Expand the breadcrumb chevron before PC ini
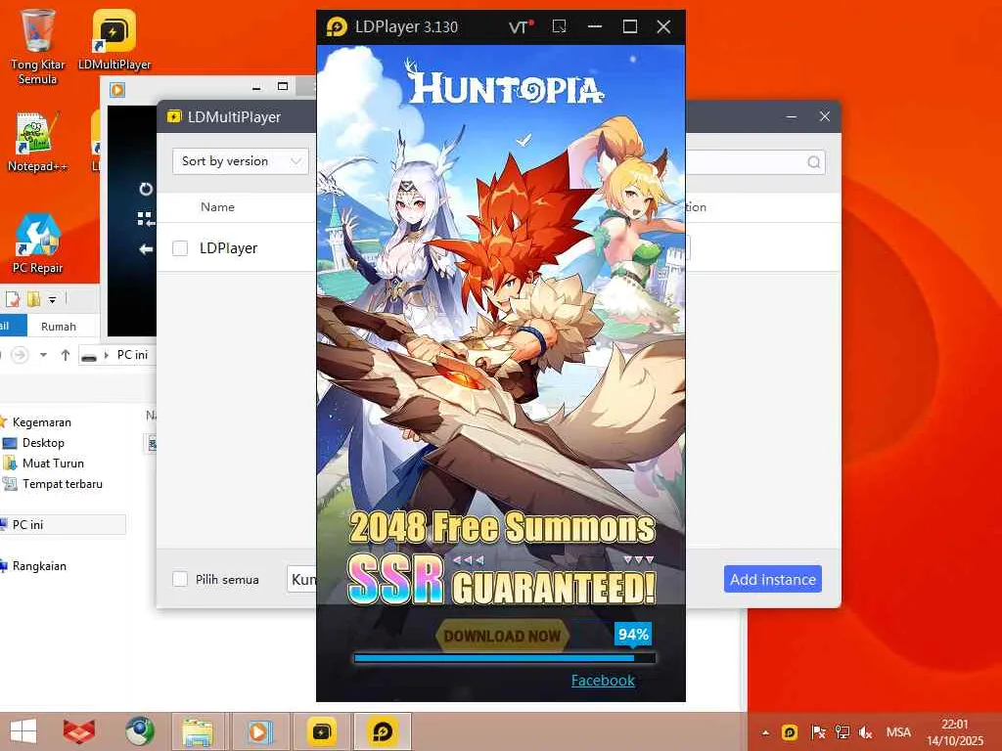Image resolution: width=1002 pixels, height=751 pixels. [x=107, y=355]
